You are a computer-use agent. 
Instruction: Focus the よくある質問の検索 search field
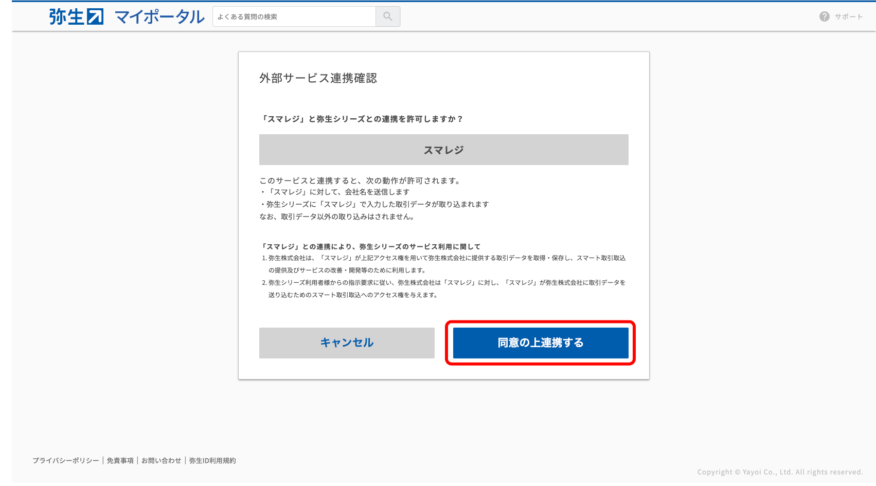coord(294,16)
